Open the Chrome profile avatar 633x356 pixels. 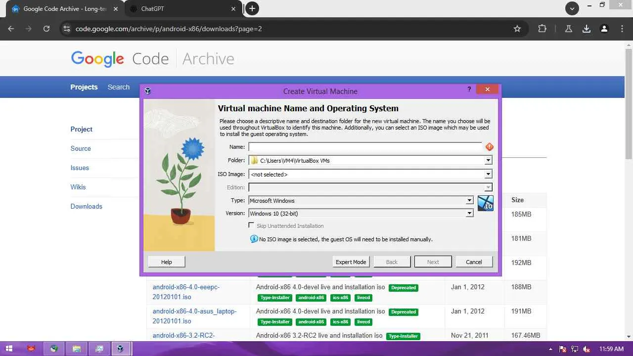(x=604, y=29)
